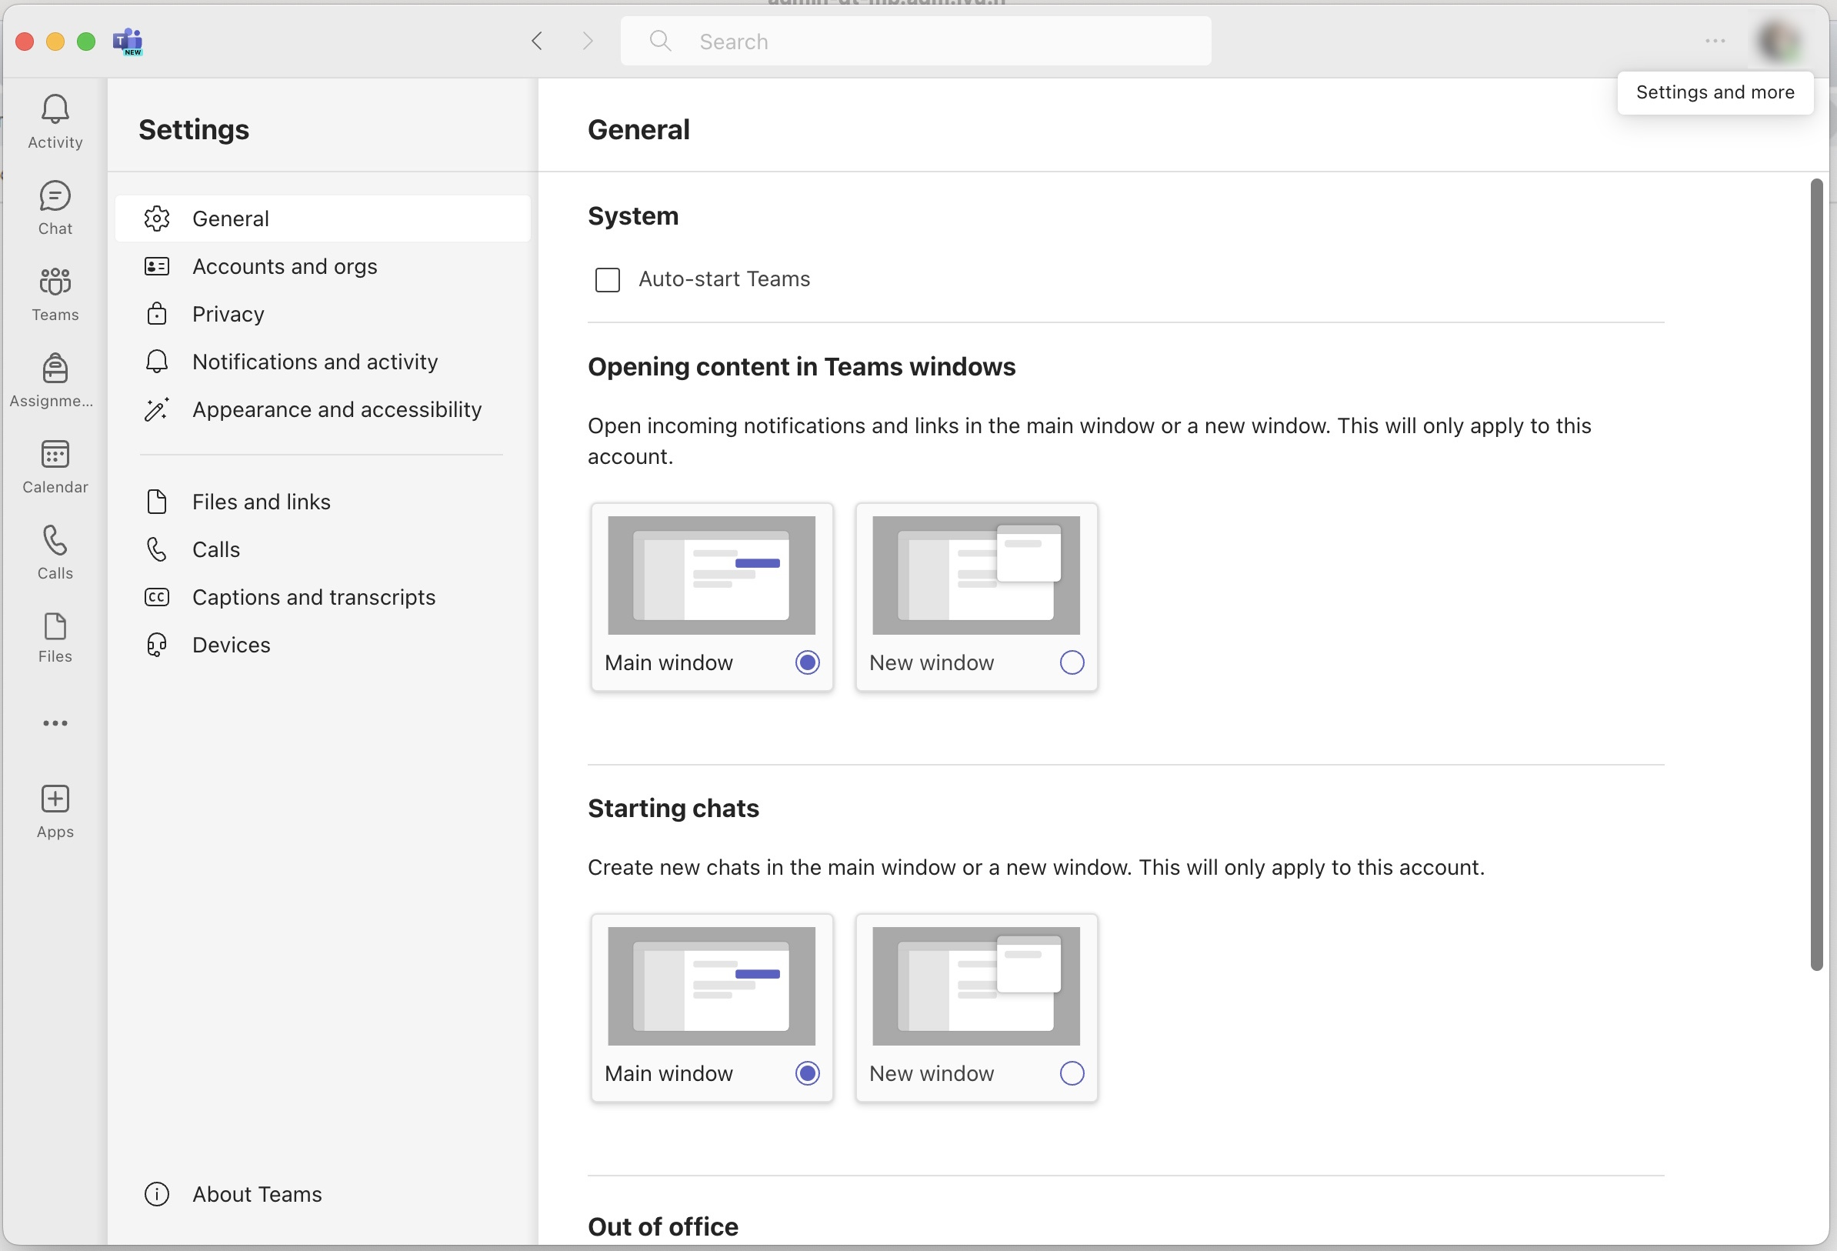The height and width of the screenshot is (1251, 1837).
Task: Select New window for starting chats
Action: [1071, 1073]
